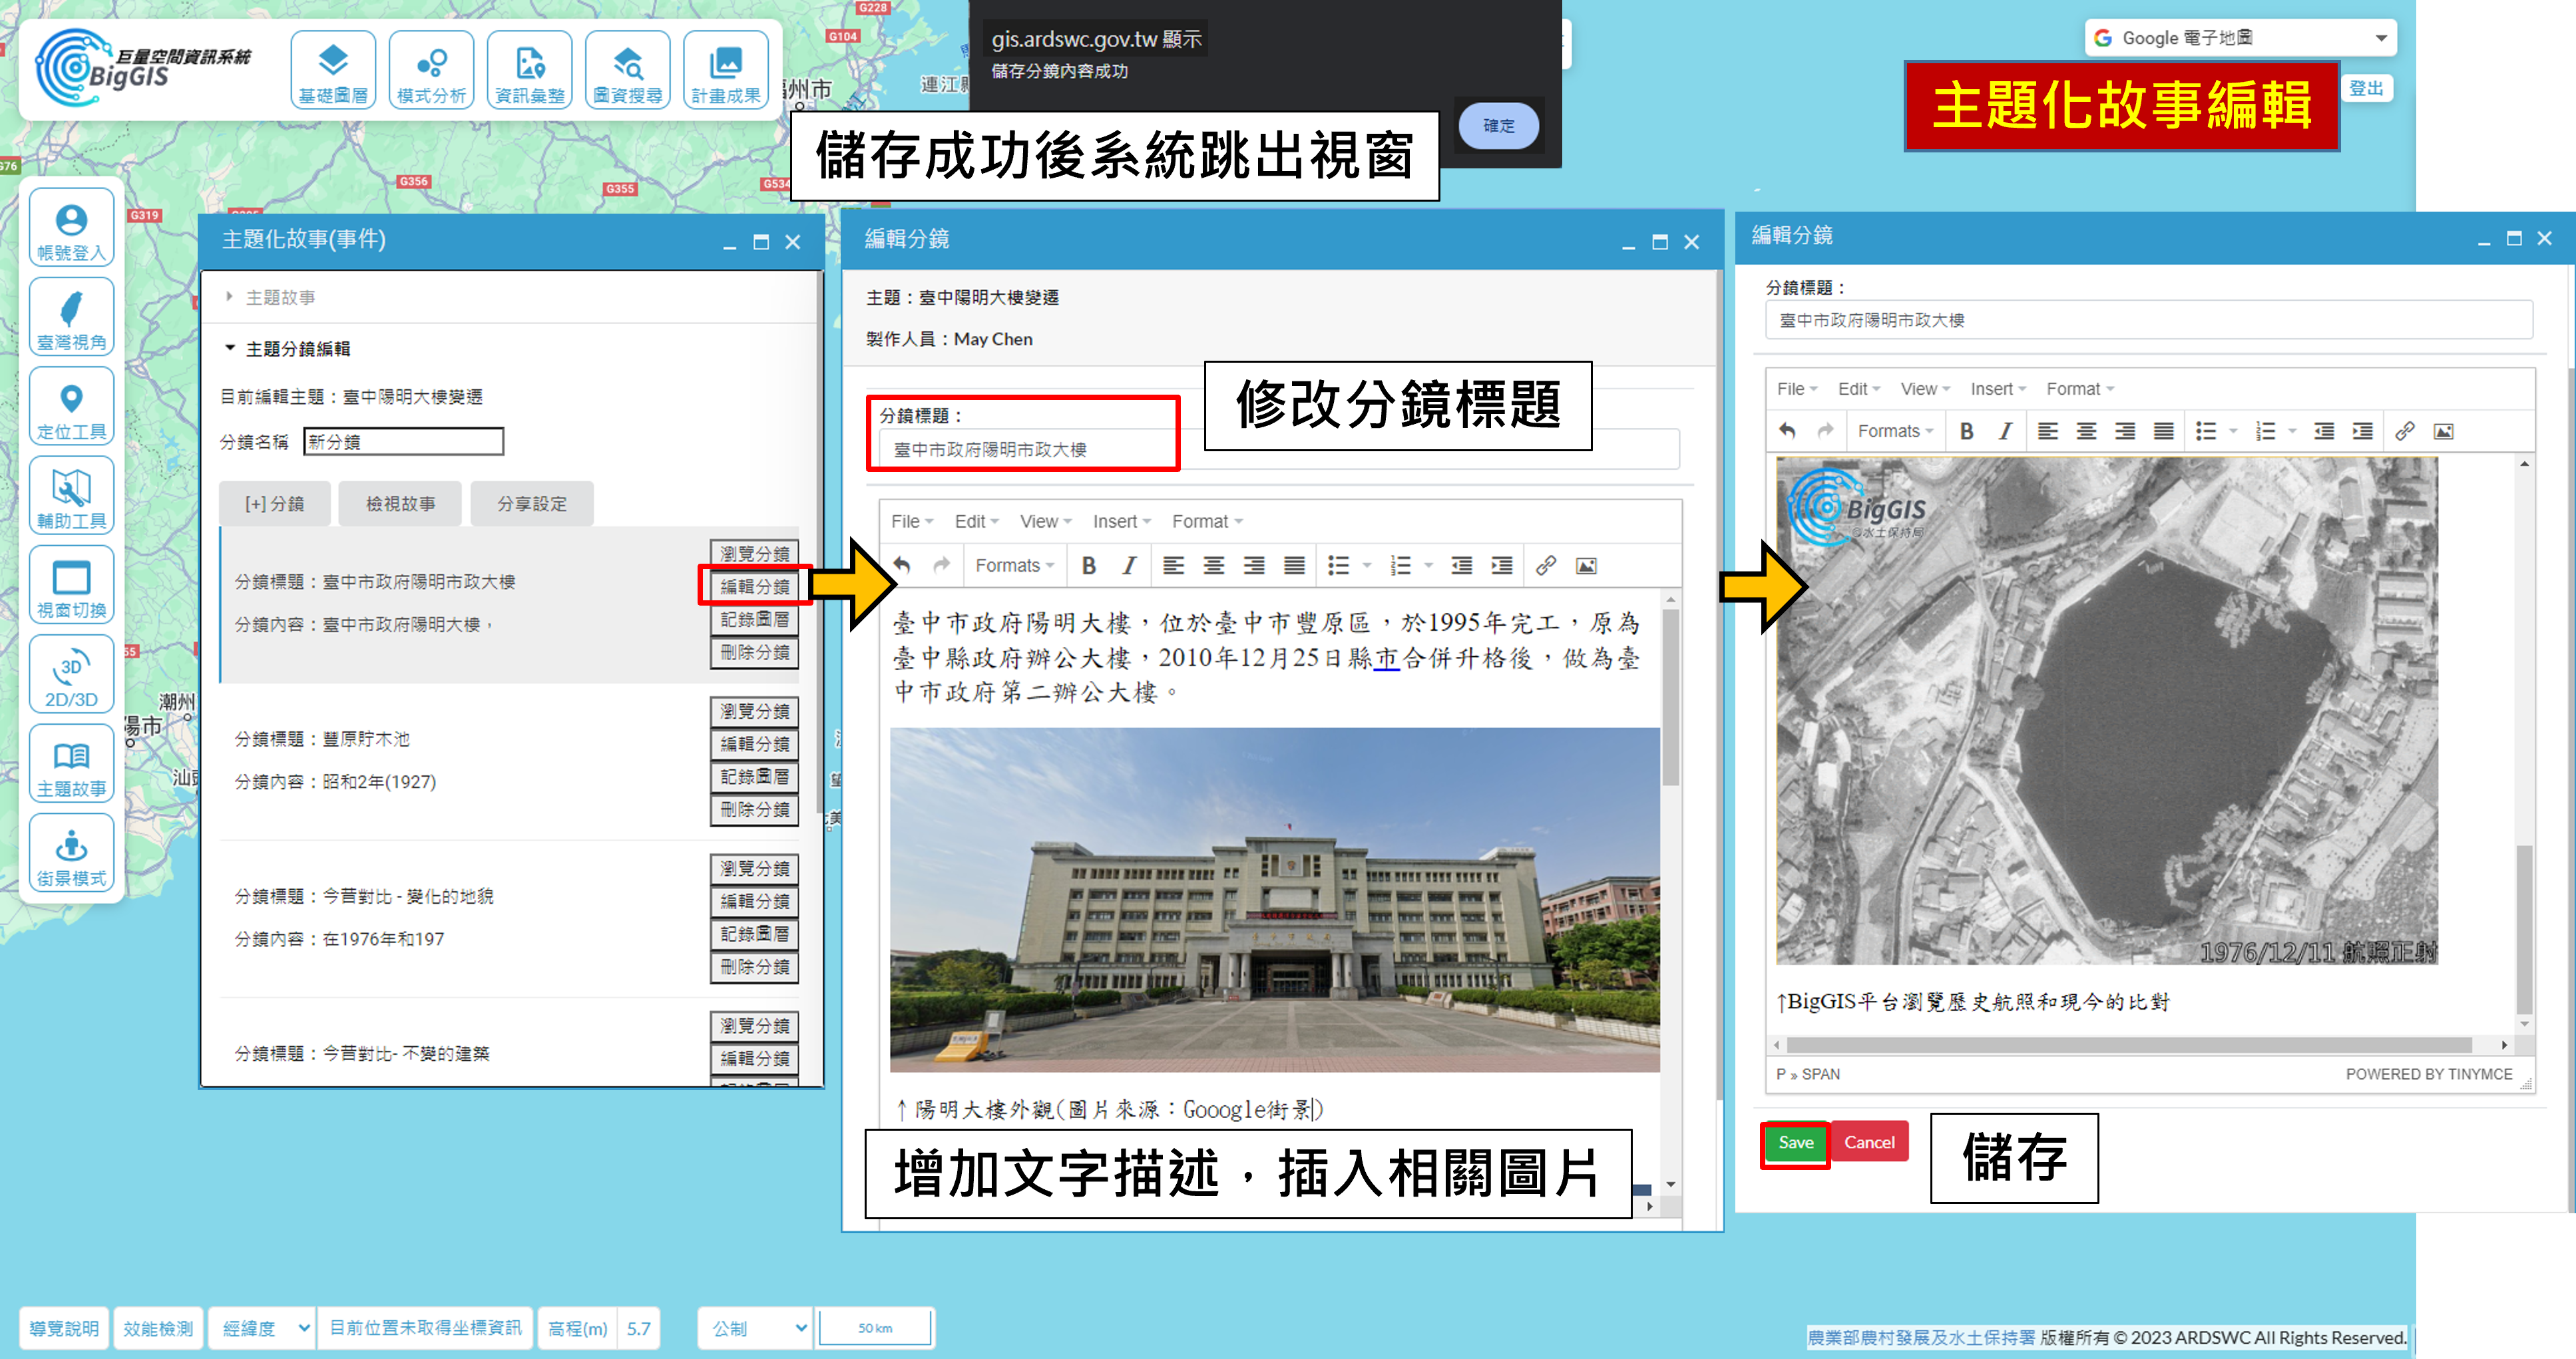
Task: Open Format menu in right editor
Action: 2079,389
